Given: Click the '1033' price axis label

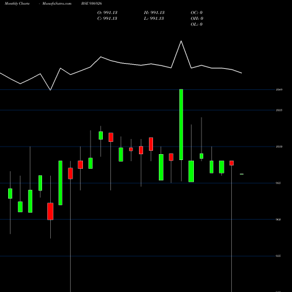Looking at the screenshot, I should click(279, 110).
